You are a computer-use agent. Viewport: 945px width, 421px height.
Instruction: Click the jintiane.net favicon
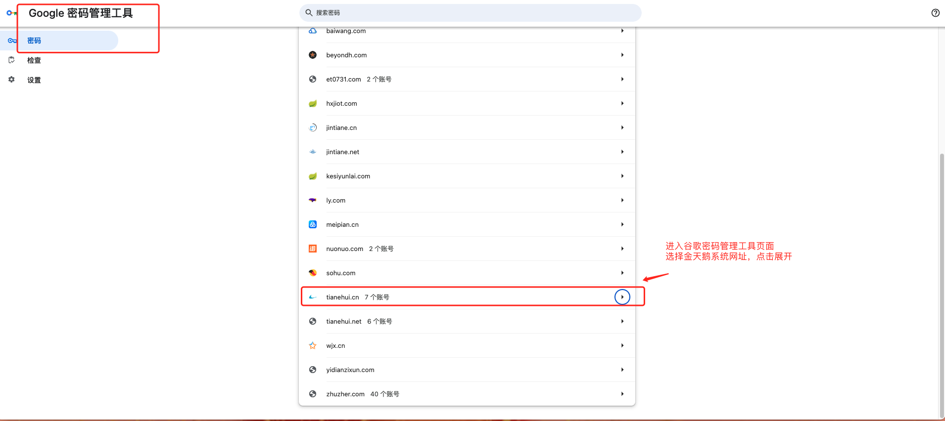313,152
